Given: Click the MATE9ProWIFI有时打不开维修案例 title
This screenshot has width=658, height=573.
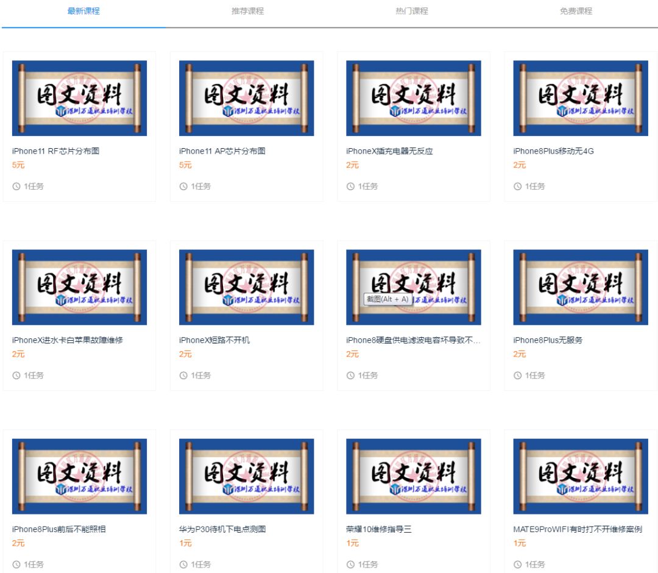Looking at the screenshot, I should (578, 529).
